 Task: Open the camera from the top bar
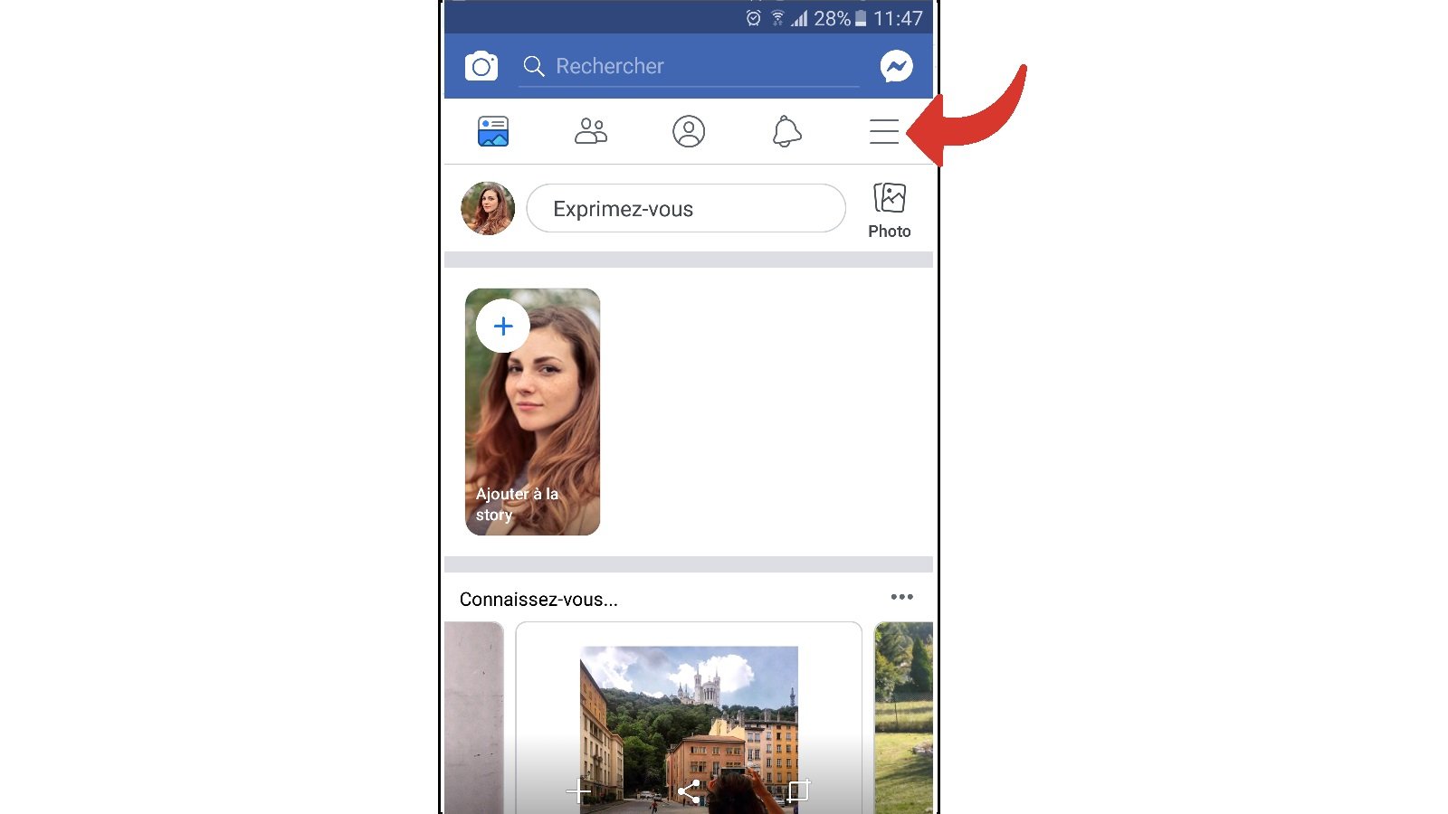[x=481, y=66]
